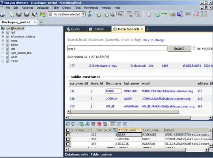Open the schema synchronization green arrows icon
This screenshot has height=158, width=213.
[164, 14]
